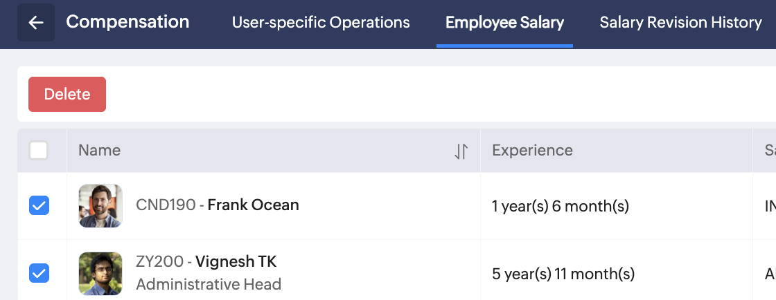Image resolution: width=776 pixels, height=300 pixels.
Task: Click the Compensation page title
Action: pos(127,22)
